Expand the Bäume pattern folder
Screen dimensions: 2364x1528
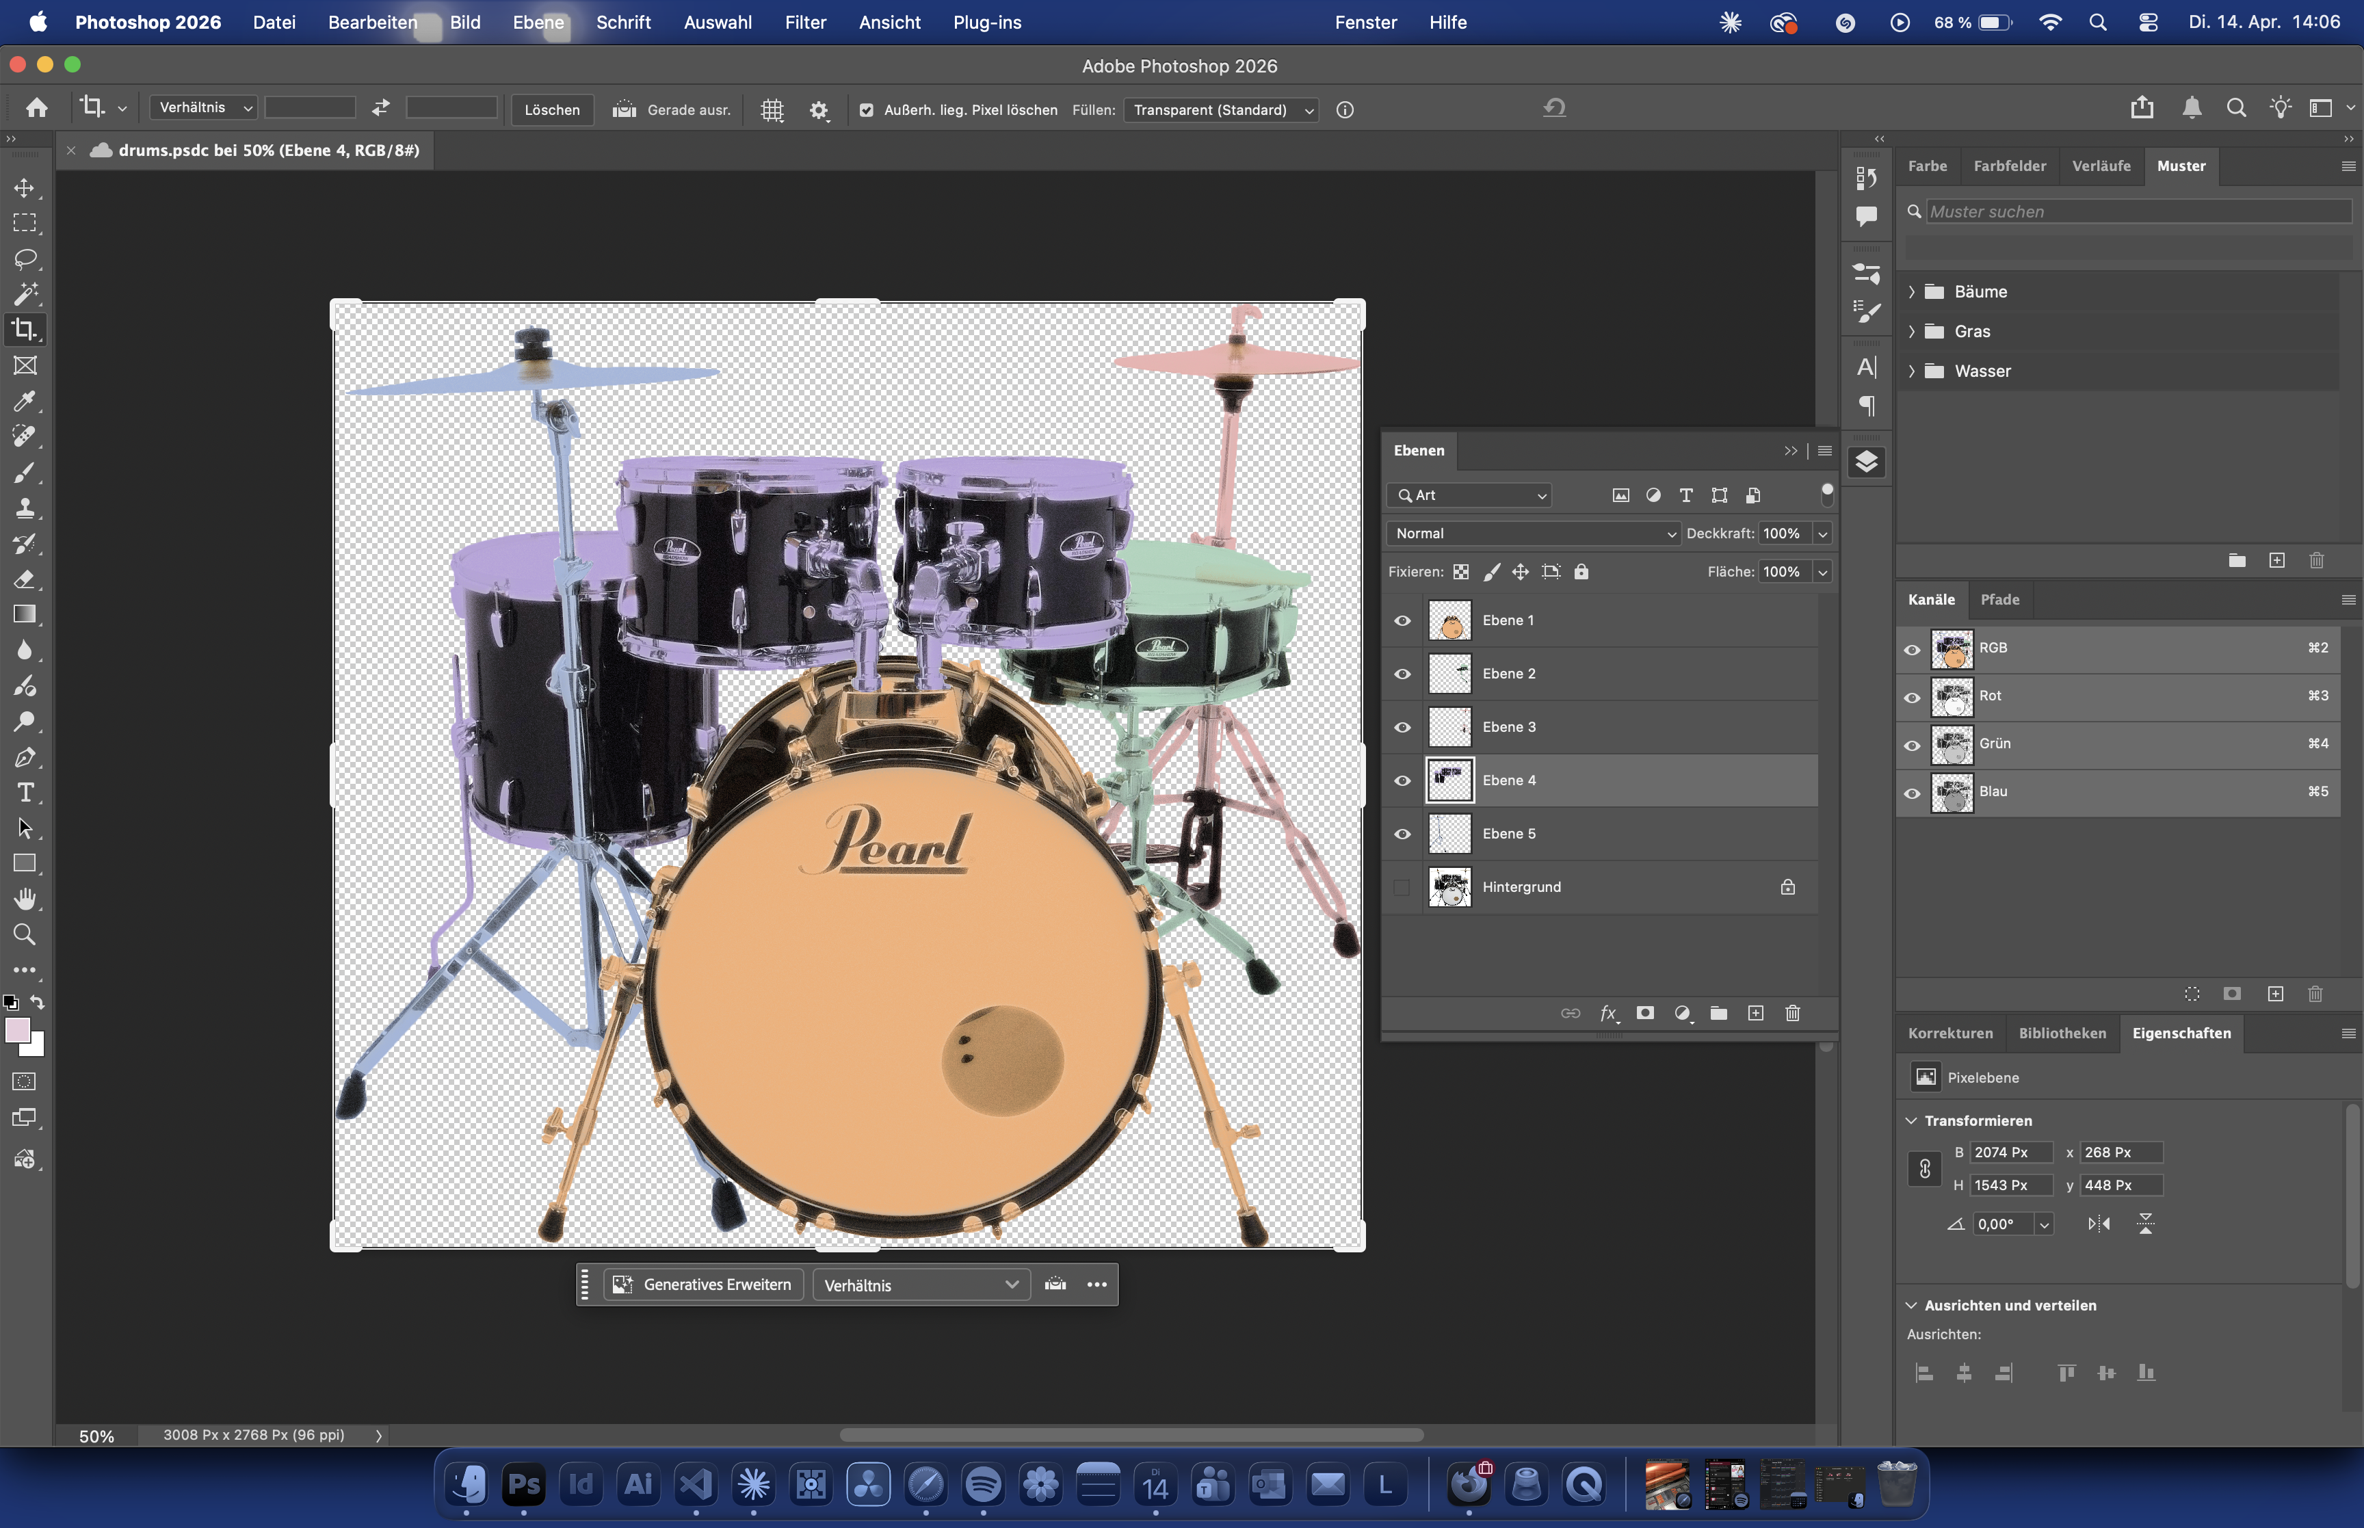(1912, 291)
